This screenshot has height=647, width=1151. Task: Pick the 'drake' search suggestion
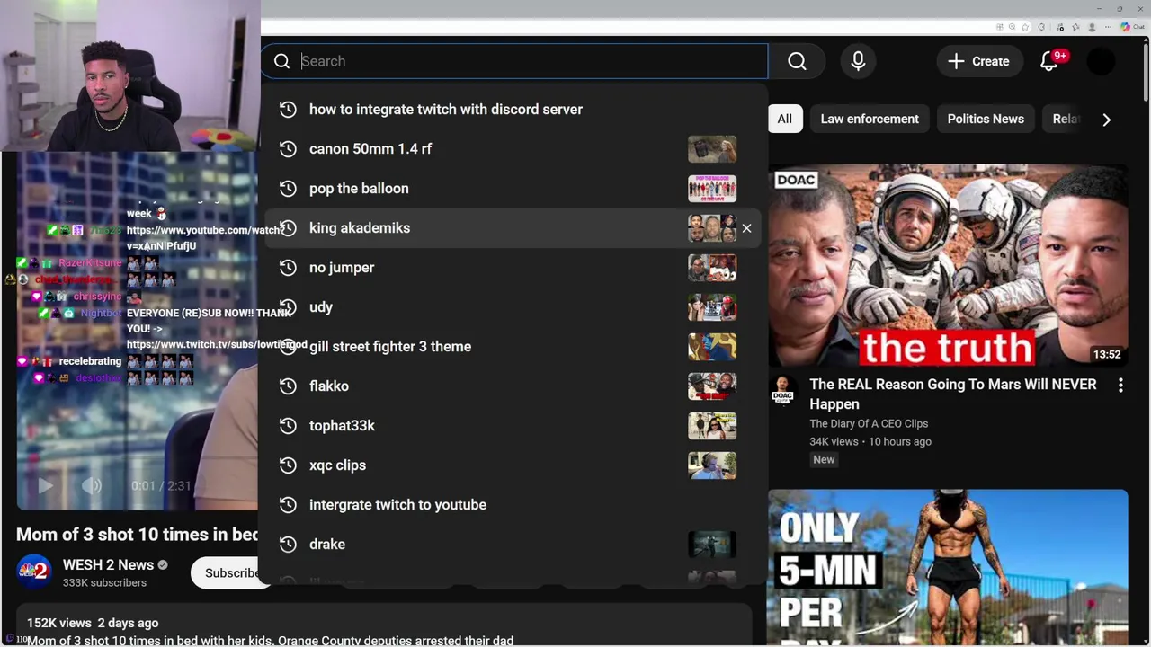coord(513,545)
